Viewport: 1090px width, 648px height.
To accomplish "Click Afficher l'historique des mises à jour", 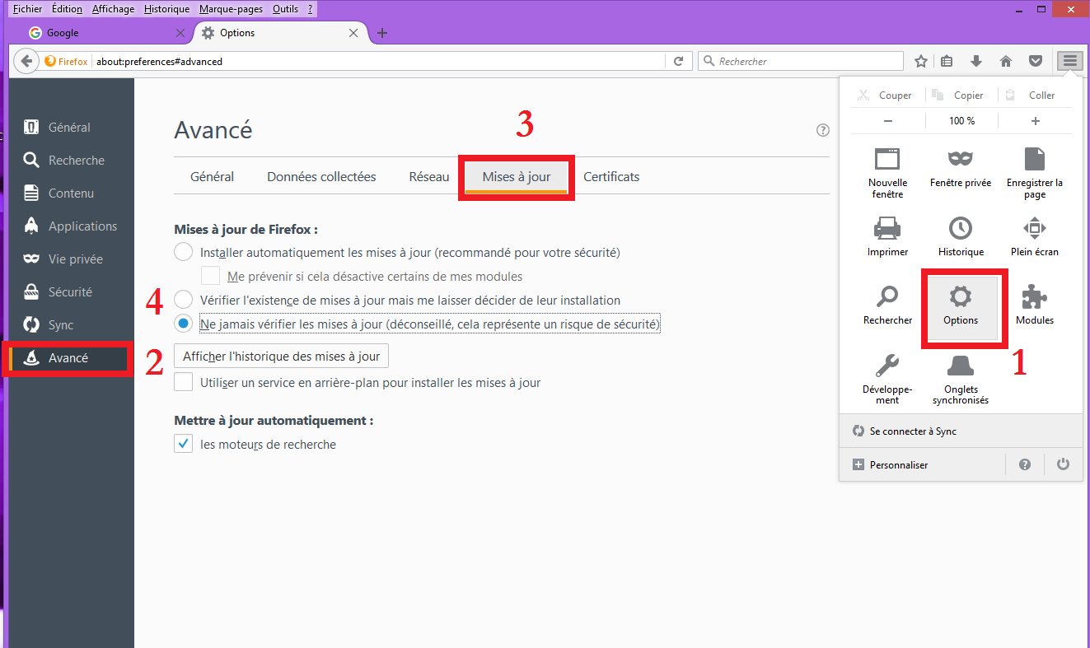I will pos(282,356).
